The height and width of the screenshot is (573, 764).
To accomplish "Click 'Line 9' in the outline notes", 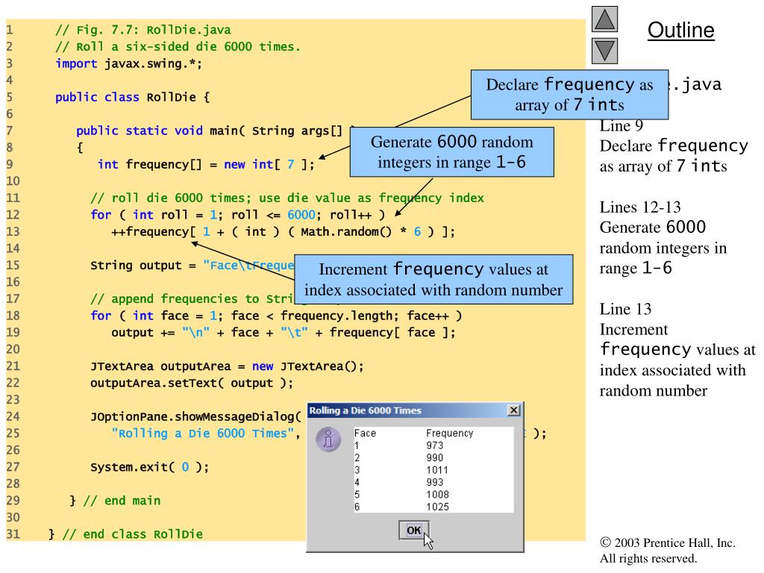I will tap(621, 126).
